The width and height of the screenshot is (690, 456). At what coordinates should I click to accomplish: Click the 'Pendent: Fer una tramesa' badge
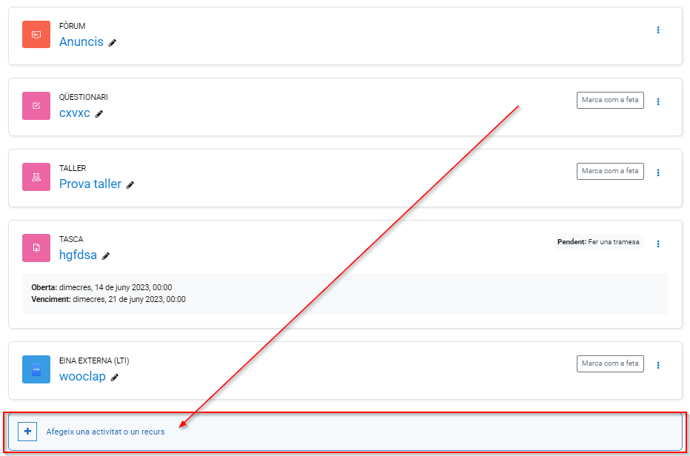(x=598, y=242)
